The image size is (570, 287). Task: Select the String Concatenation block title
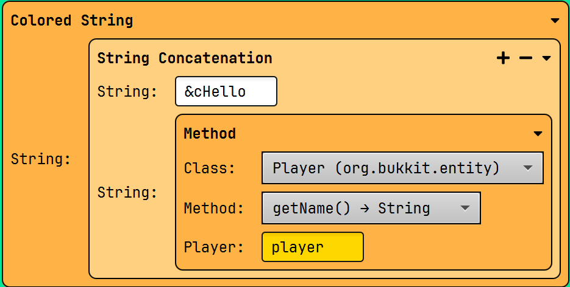pyautogui.click(x=185, y=58)
